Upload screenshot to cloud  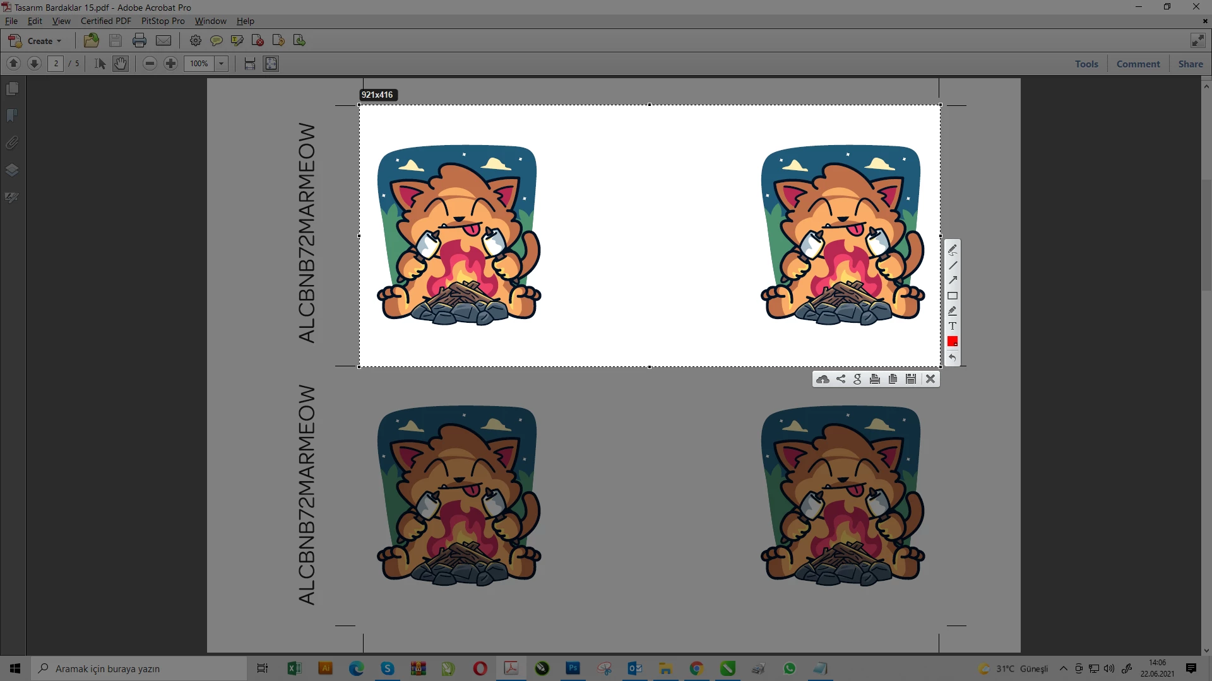click(823, 379)
